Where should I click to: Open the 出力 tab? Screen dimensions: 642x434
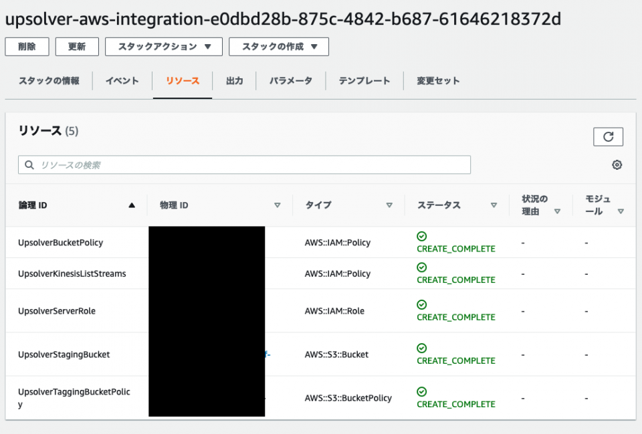click(234, 81)
